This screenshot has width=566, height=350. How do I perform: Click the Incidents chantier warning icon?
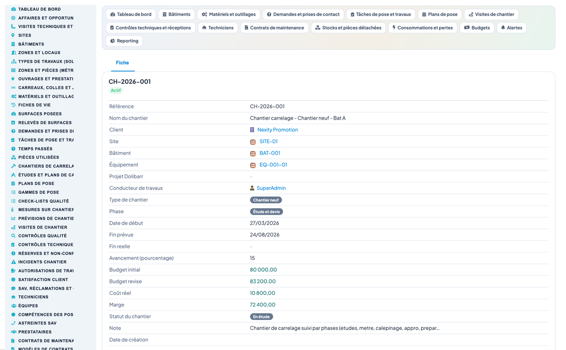[x=13, y=262]
